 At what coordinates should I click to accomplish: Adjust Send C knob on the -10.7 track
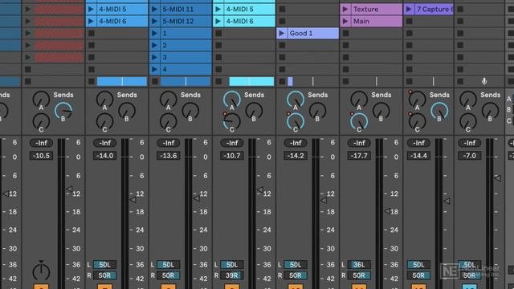[x=232, y=121]
